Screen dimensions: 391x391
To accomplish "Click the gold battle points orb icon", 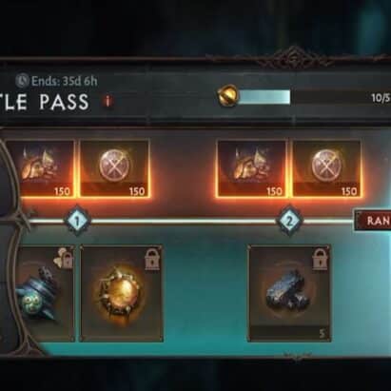I will 228,95.
